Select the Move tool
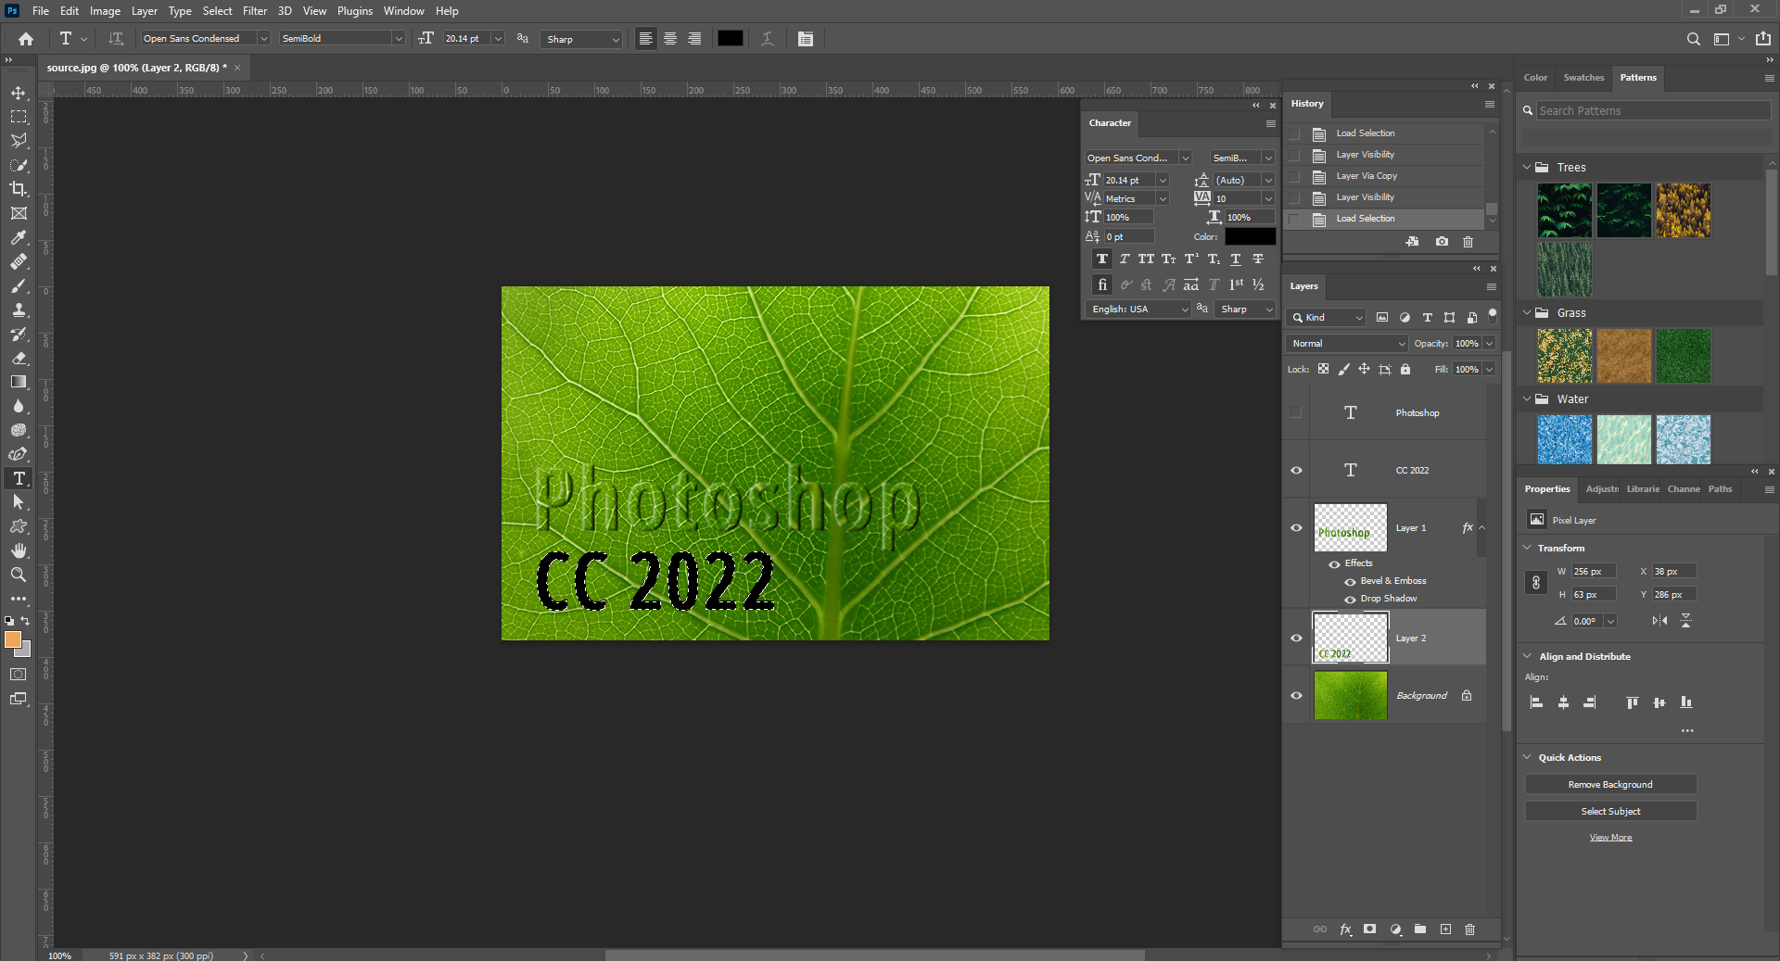1780x961 pixels. coord(19,93)
